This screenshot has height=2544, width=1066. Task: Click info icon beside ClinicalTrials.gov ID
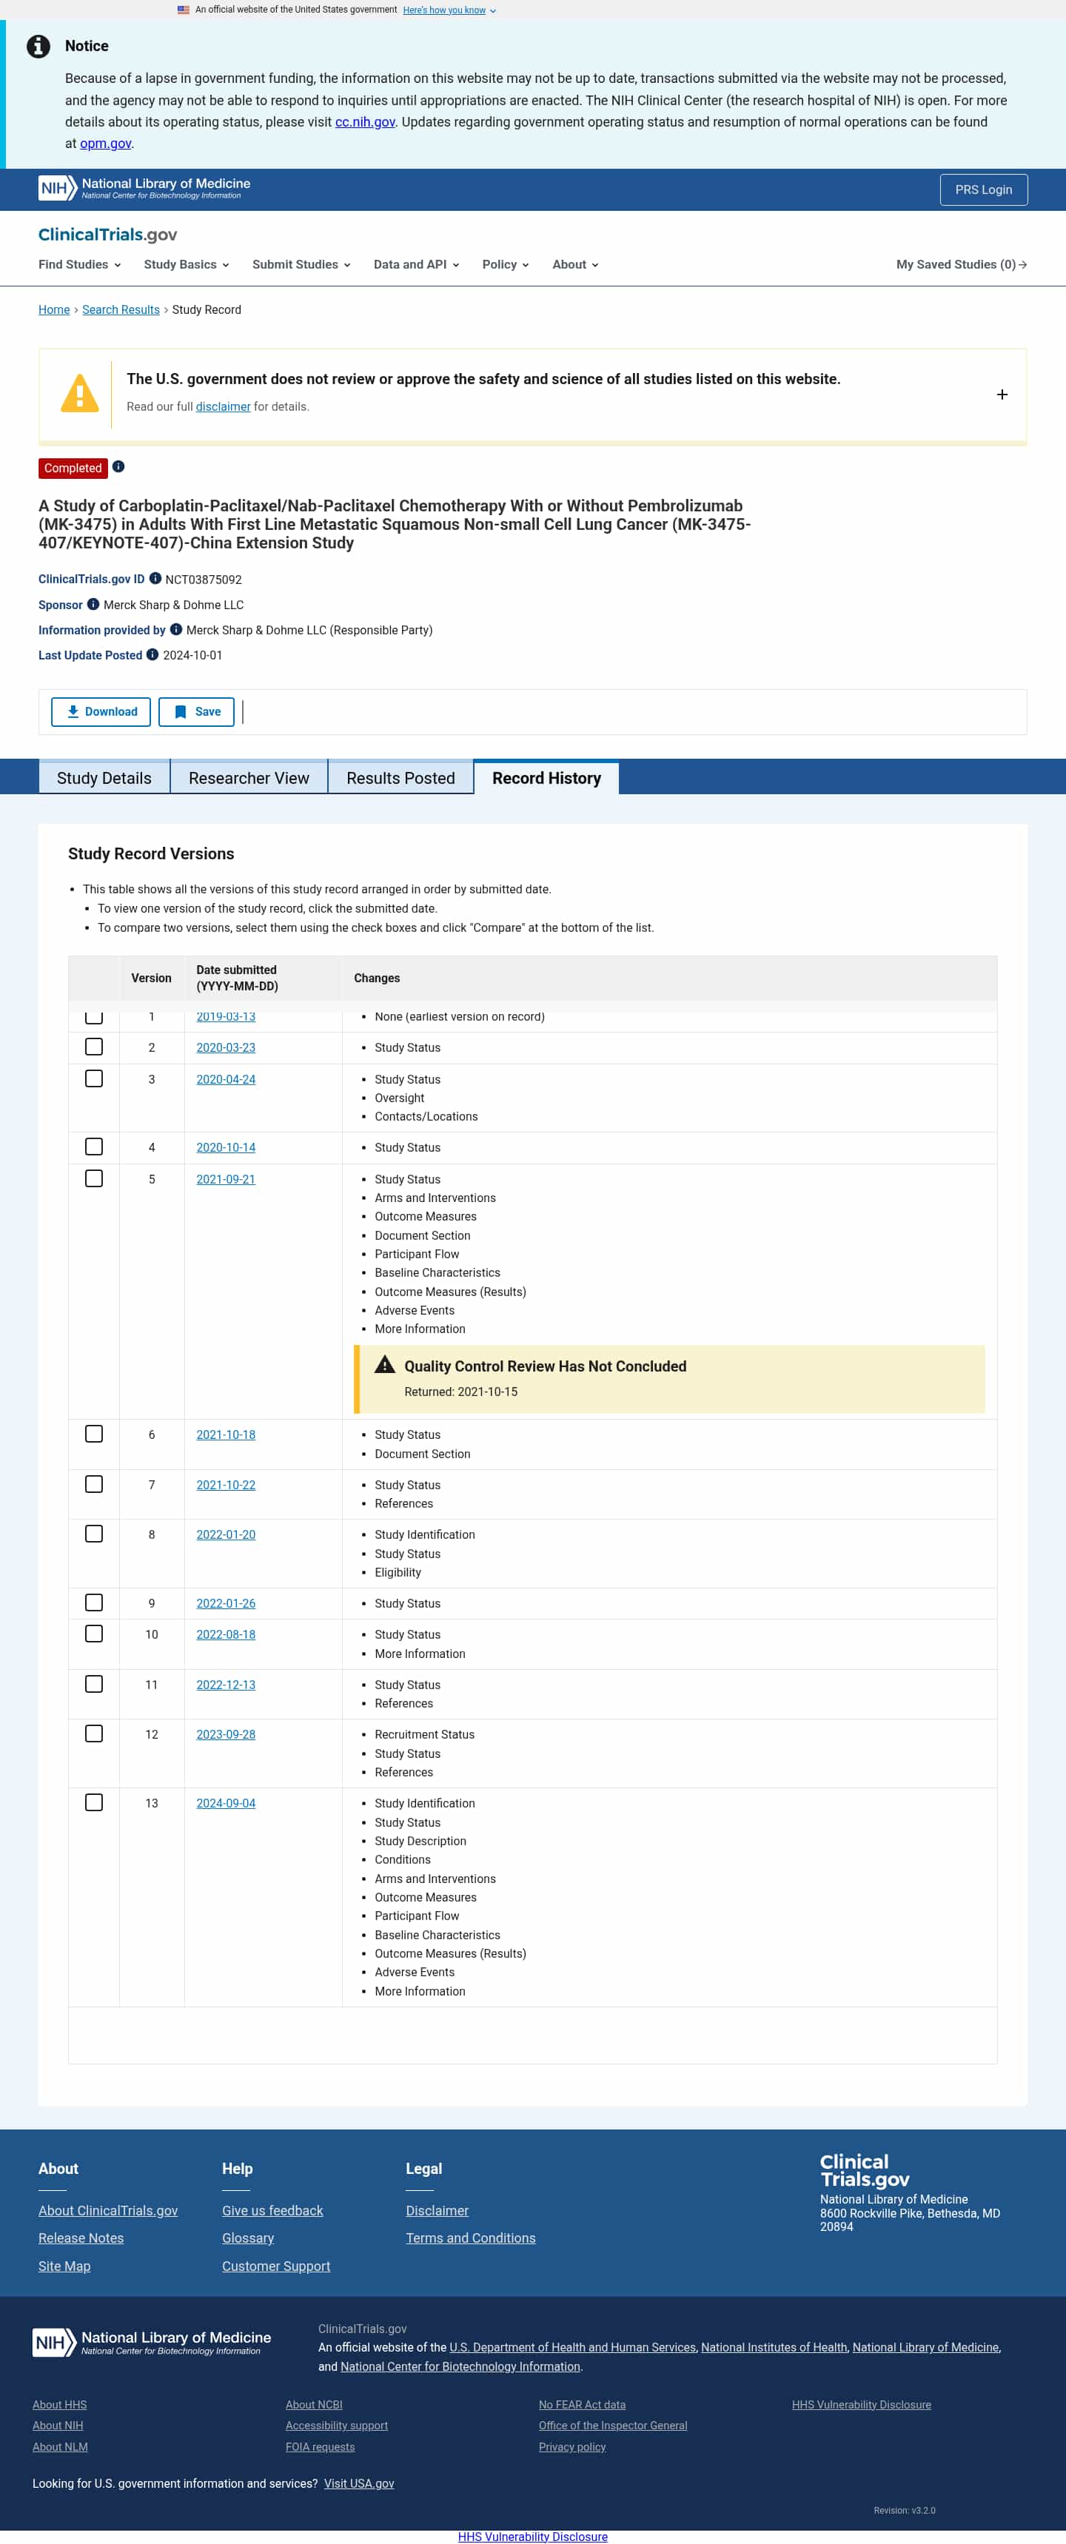click(155, 579)
